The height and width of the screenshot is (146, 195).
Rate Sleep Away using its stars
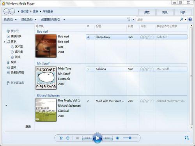tap(147, 37)
